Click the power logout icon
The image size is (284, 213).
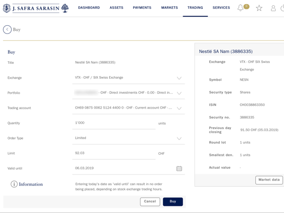[282, 8]
